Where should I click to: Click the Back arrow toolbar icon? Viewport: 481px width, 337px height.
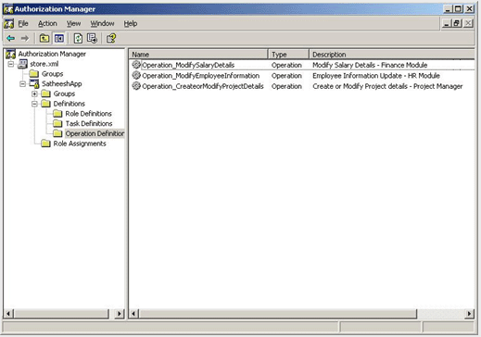point(11,38)
